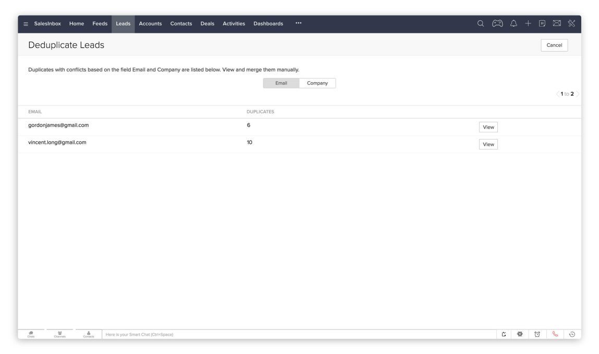Switch to the Deals tab
Screen dimensions: 599x354
click(207, 23)
